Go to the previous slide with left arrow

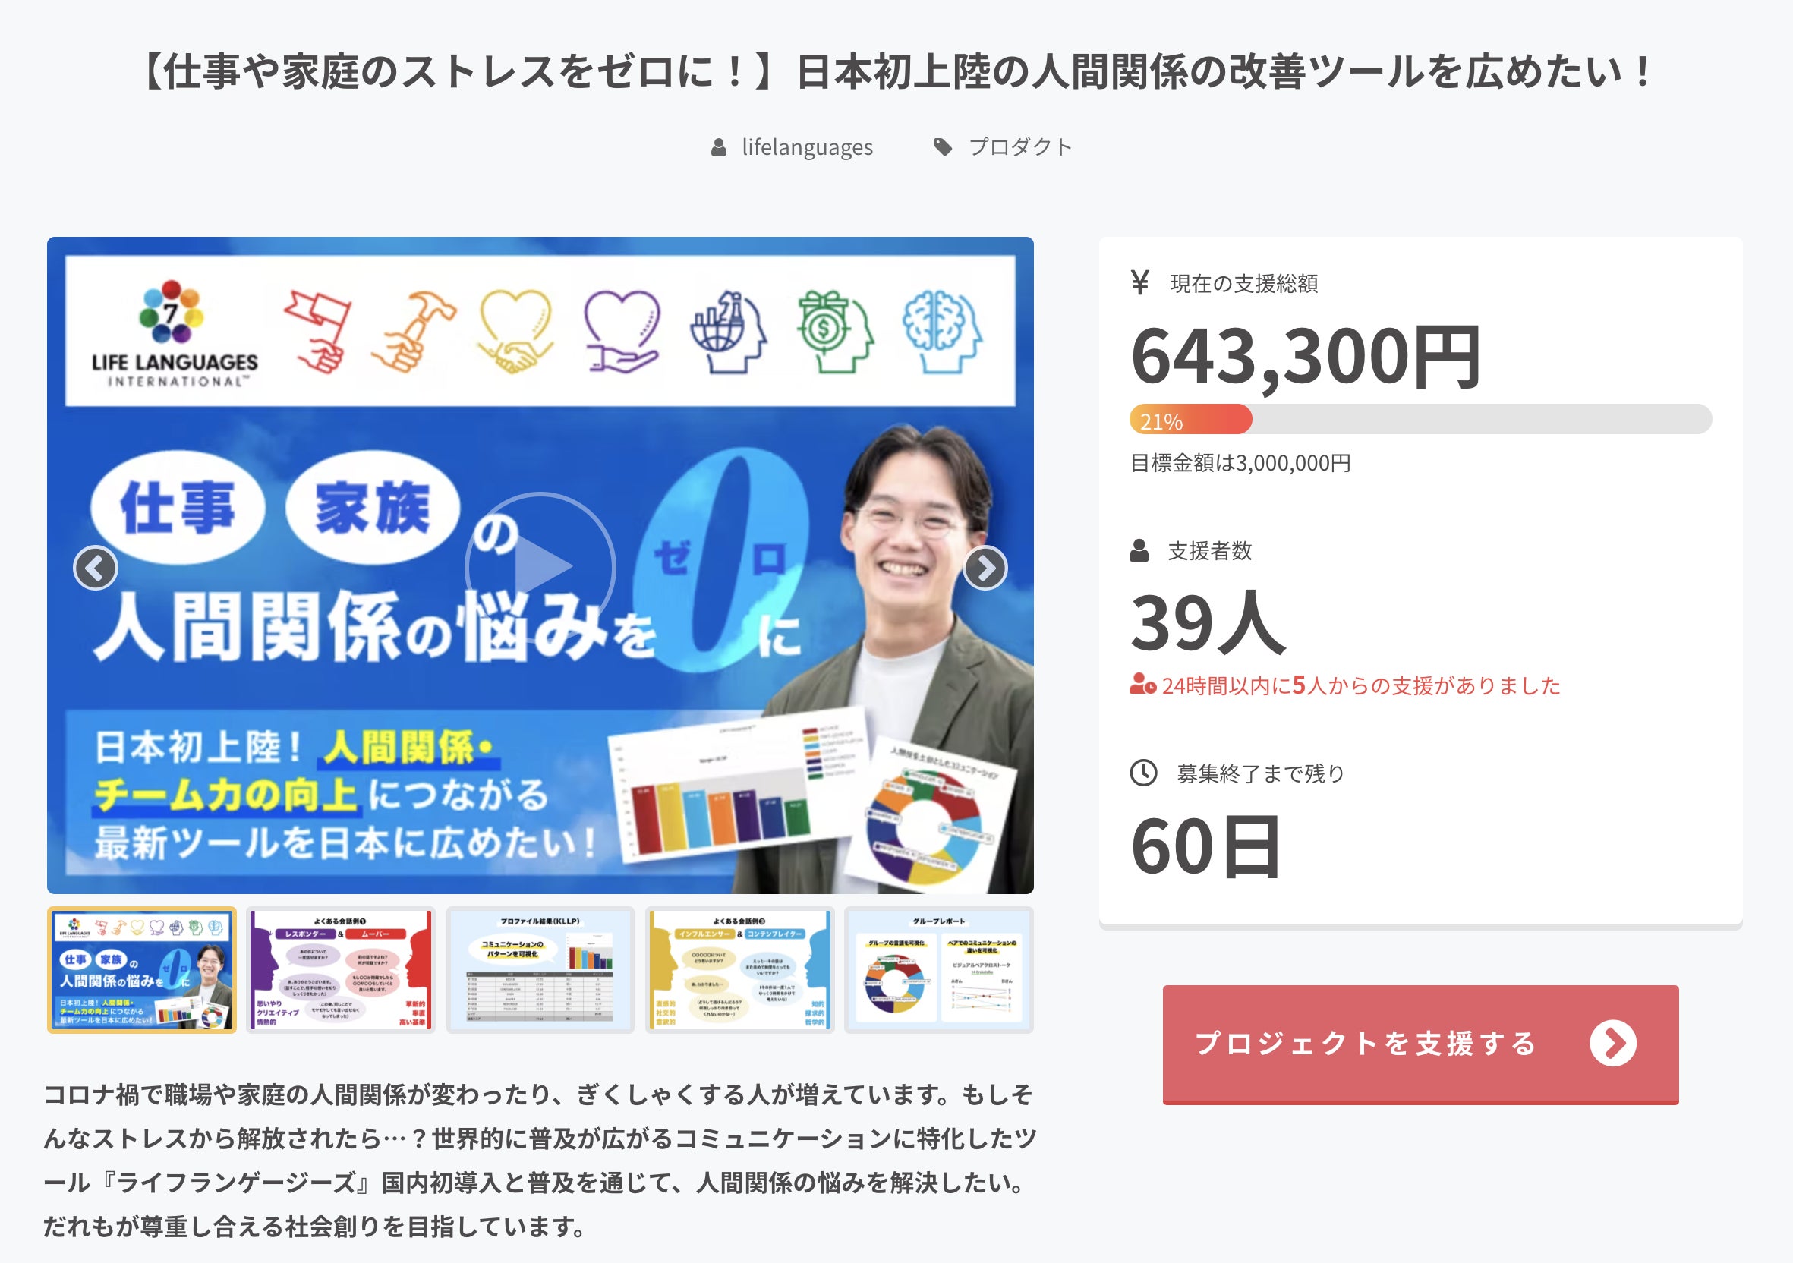coord(96,568)
